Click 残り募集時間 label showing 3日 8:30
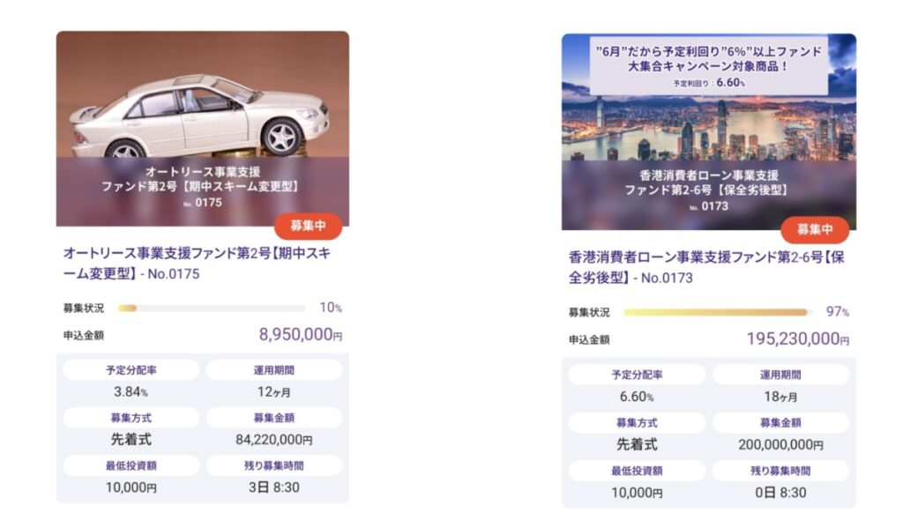 pos(273,465)
